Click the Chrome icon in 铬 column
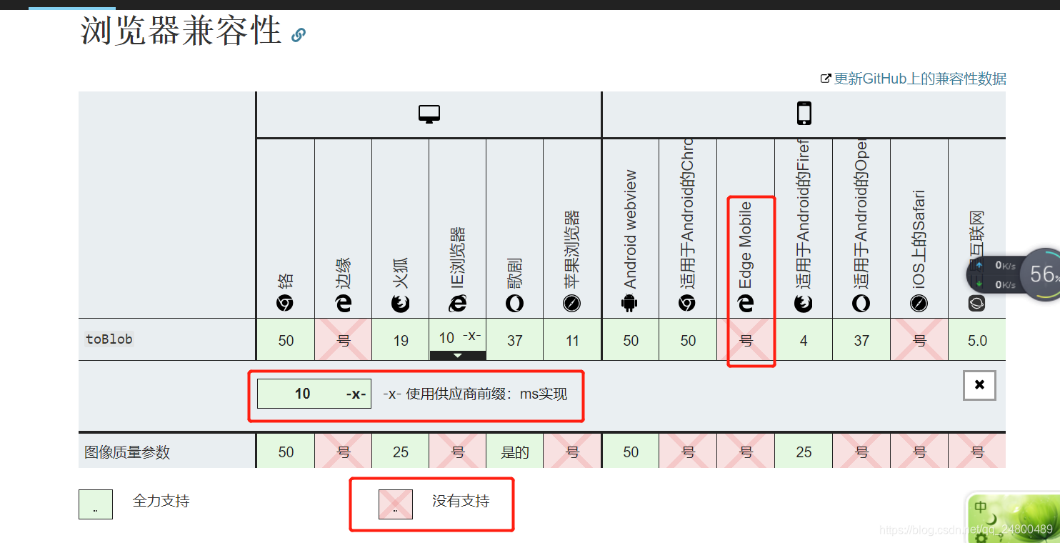The image size is (1060, 543). click(285, 304)
